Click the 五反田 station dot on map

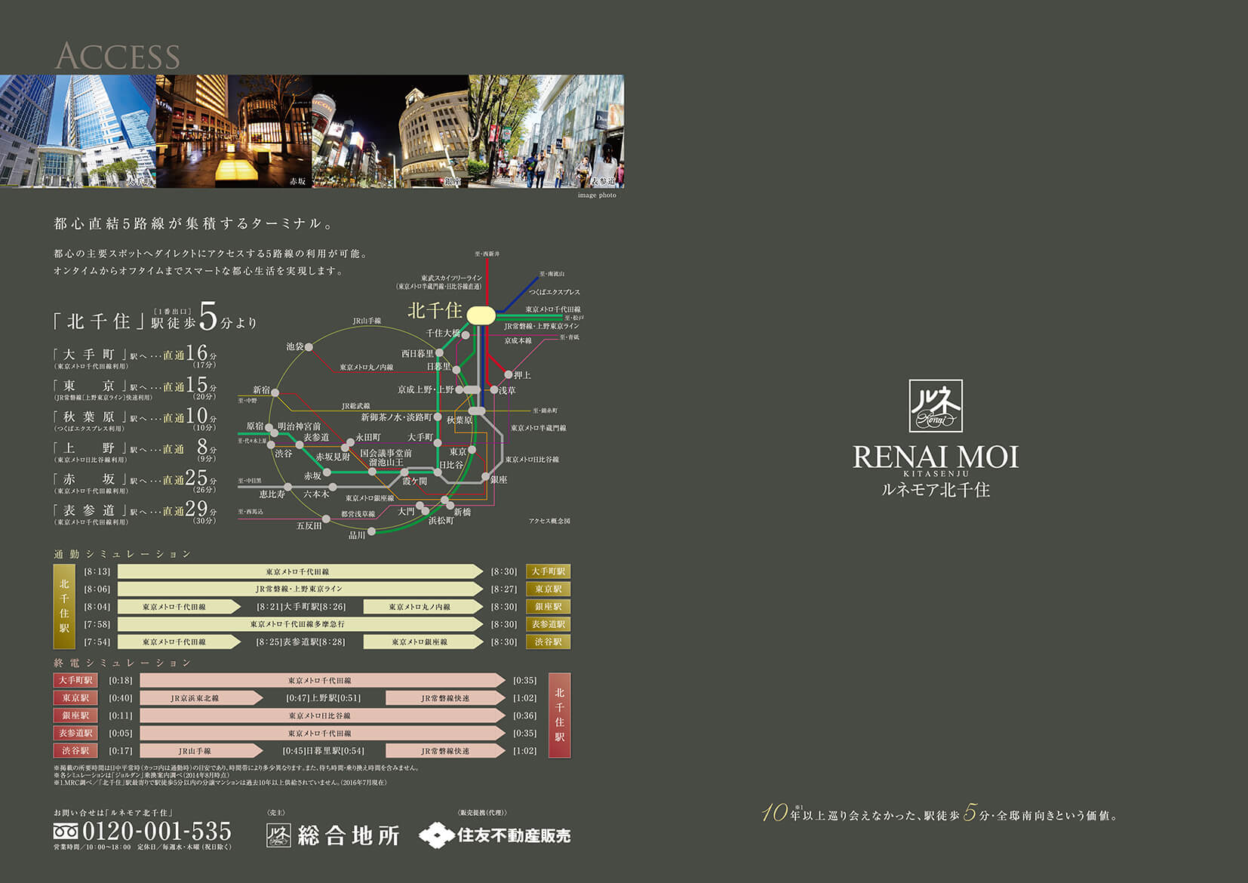(326, 518)
